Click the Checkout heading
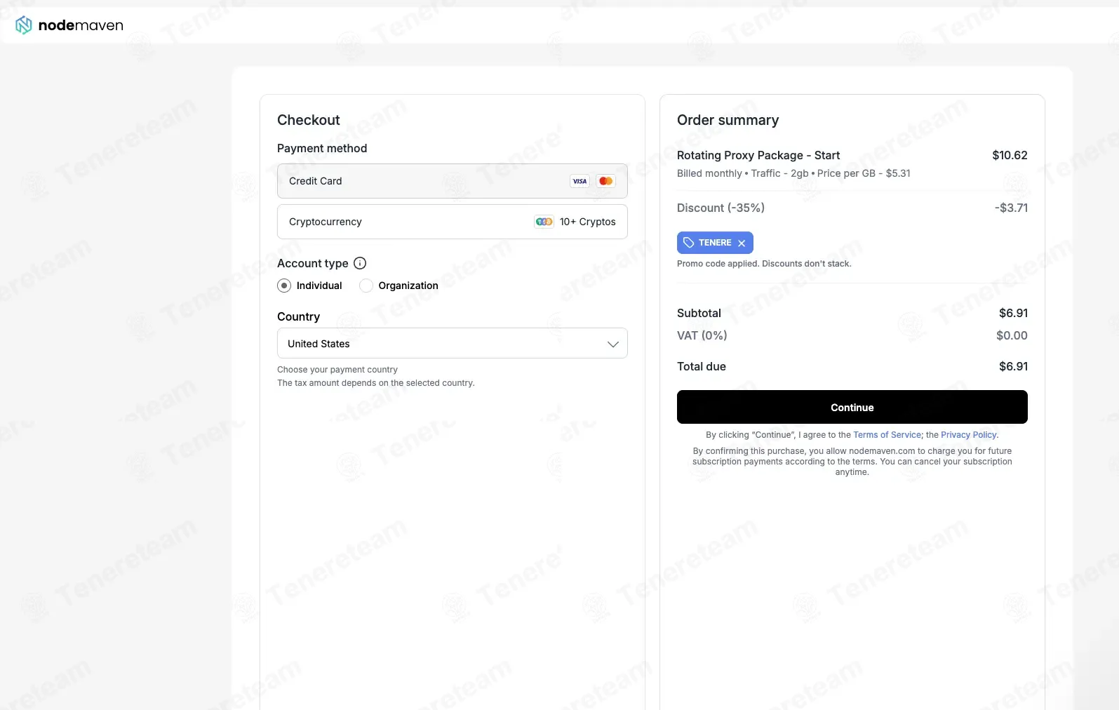Image resolution: width=1119 pixels, height=710 pixels. tap(309, 120)
